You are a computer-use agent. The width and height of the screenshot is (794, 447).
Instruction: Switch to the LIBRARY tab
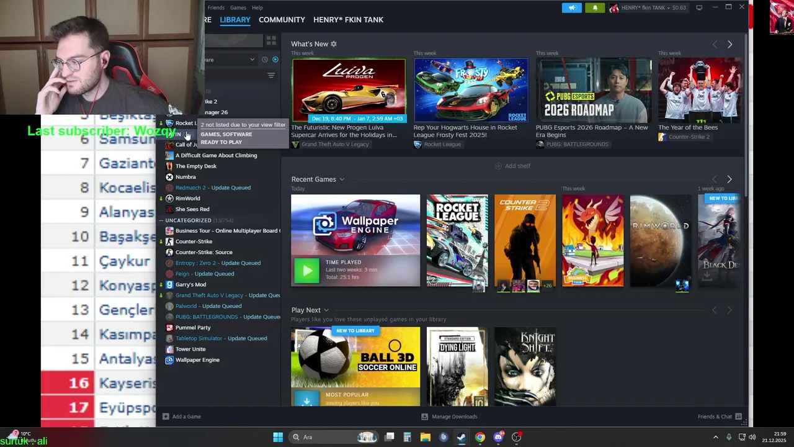pyautogui.click(x=235, y=20)
